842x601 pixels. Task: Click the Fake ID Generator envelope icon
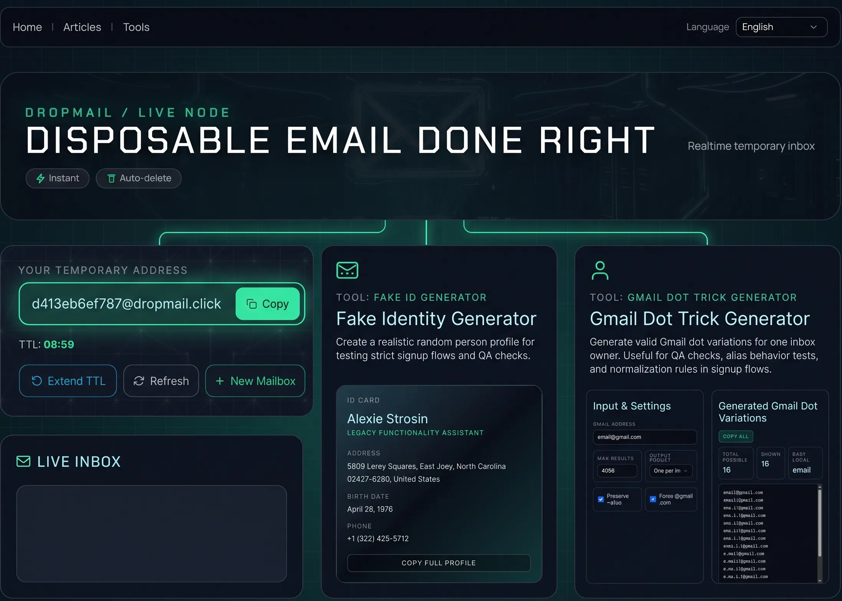point(347,270)
